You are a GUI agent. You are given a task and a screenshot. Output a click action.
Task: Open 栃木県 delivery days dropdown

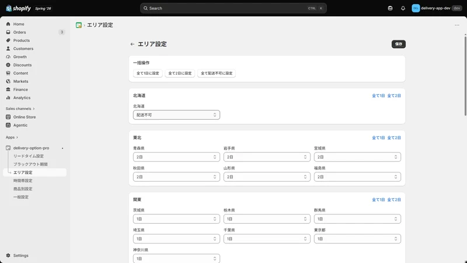click(267, 219)
